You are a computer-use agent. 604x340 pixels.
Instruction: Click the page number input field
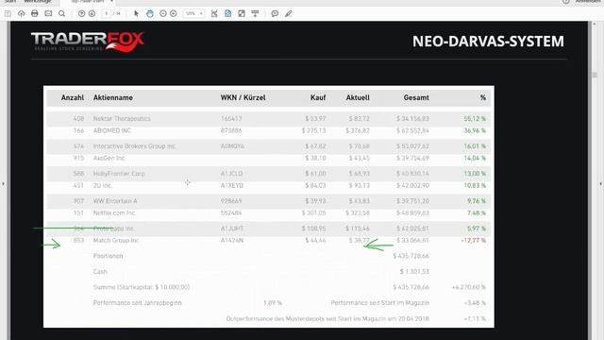coord(107,13)
